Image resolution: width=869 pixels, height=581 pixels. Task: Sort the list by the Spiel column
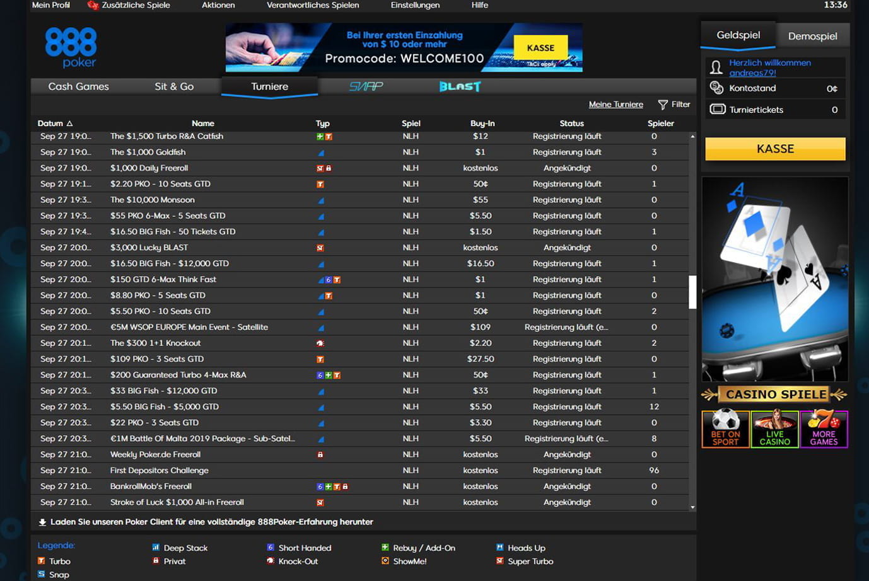pyautogui.click(x=411, y=124)
